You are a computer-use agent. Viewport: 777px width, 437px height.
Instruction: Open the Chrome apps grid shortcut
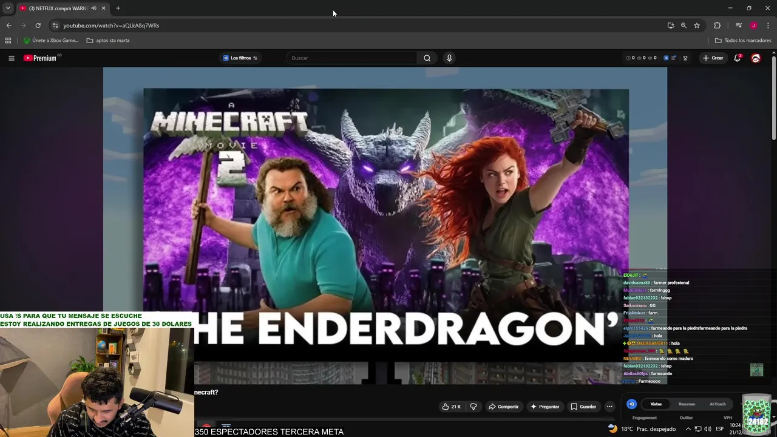click(8, 41)
